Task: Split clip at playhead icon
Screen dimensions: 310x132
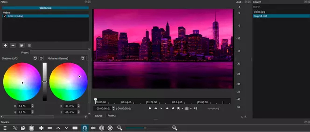Action: pos(75,128)
